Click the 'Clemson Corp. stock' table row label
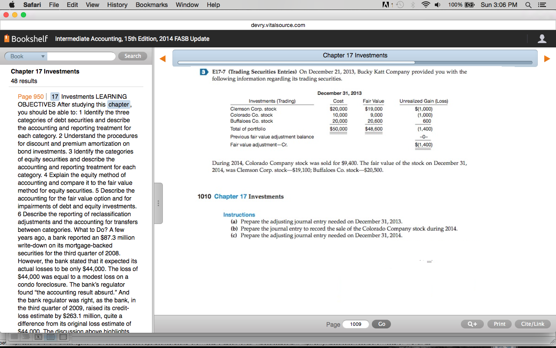Viewport: 556px width, 348px height. click(253, 109)
